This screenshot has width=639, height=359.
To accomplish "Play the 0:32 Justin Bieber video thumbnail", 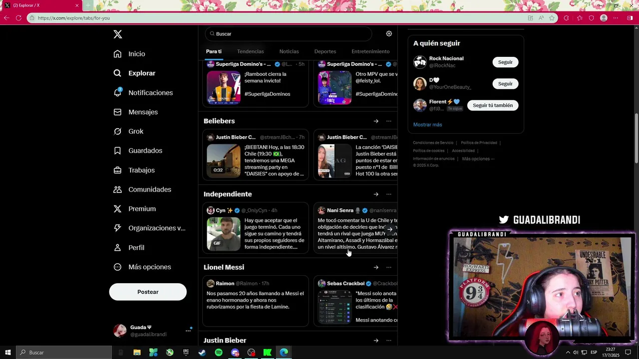I will [x=224, y=161].
